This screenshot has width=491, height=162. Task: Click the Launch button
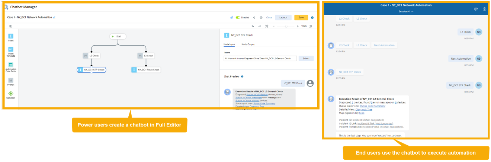click(x=283, y=17)
